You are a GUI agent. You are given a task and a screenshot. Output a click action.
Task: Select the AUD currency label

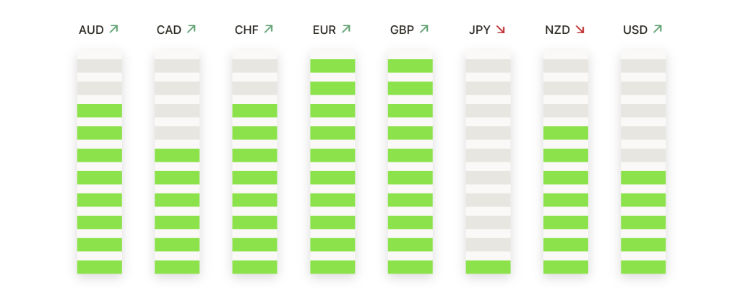(91, 30)
